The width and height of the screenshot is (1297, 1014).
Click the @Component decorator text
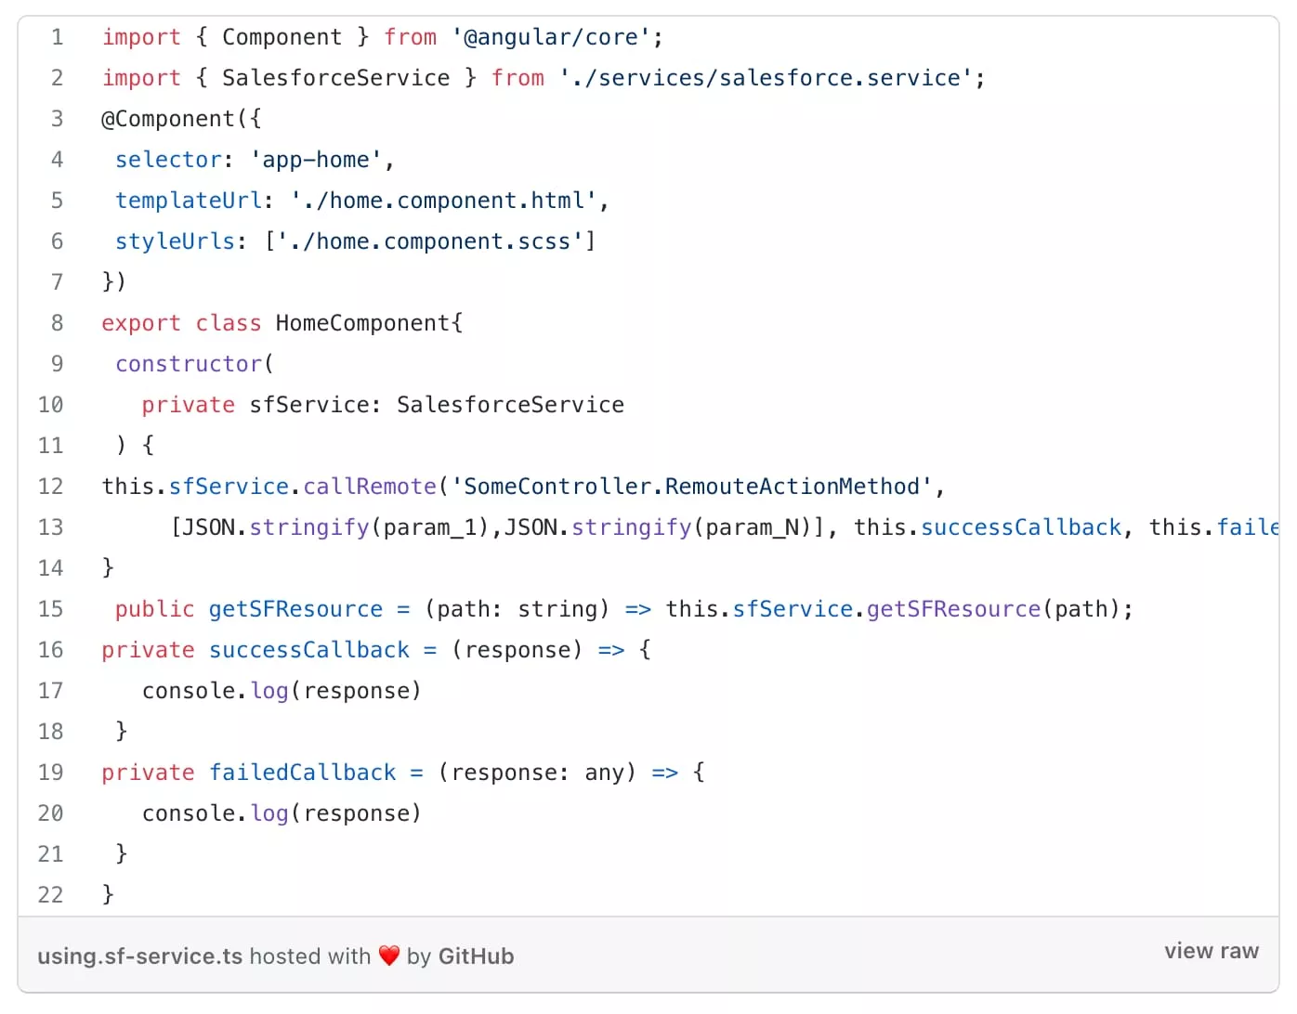168,119
